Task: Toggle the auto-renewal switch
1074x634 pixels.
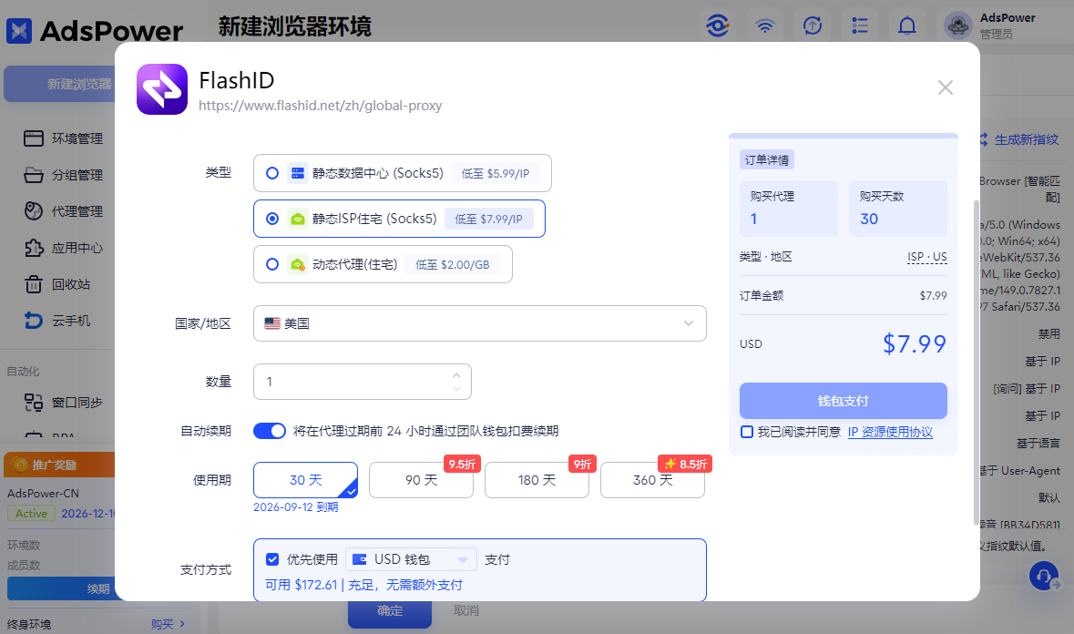Action: click(270, 431)
